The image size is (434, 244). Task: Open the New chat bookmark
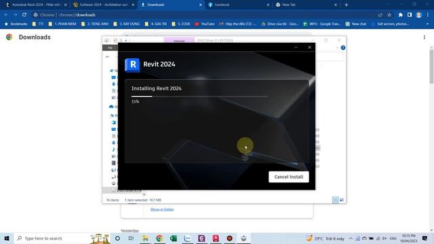coord(356,24)
